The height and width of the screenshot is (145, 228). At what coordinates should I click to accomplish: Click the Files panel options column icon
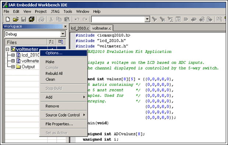(x=51, y=42)
